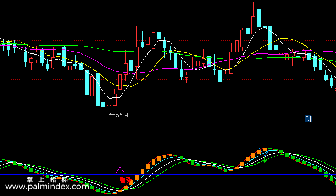Open the www.palmindex.com watermark link
The width and height of the screenshot is (336, 196).
coord(47,187)
